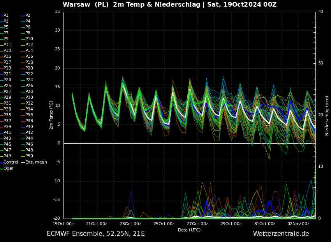This screenshot has width=331, height=242.
Task: Click the "Ens. mean" legend label
Action: click(x=36, y=162)
